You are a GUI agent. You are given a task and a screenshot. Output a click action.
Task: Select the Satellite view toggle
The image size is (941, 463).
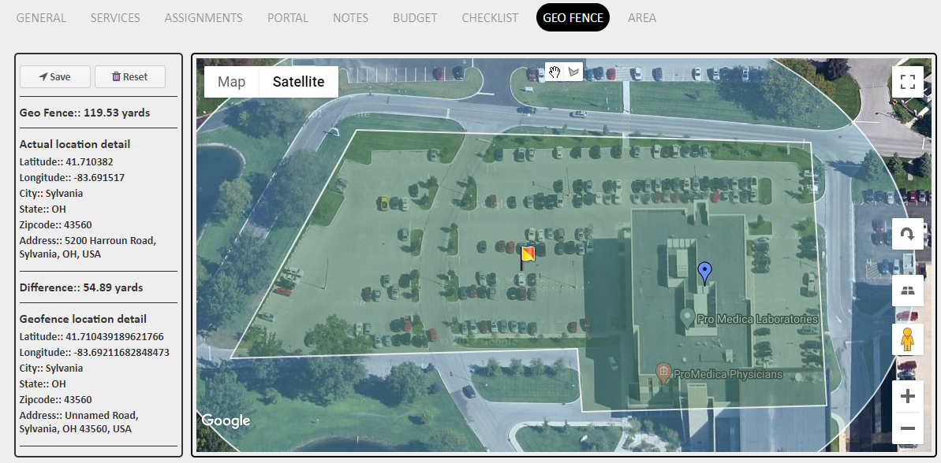point(298,81)
